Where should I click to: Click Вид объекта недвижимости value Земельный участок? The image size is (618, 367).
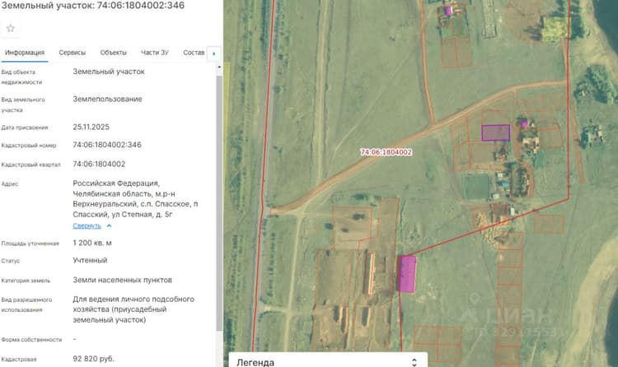pyautogui.click(x=109, y=72)
